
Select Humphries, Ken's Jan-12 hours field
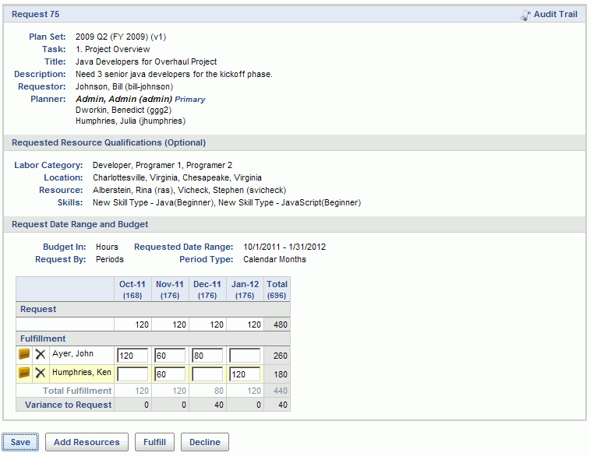(x=245, y=374)
